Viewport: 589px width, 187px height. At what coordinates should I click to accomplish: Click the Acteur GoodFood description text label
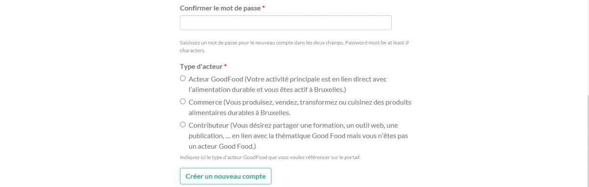coord(292,84)
